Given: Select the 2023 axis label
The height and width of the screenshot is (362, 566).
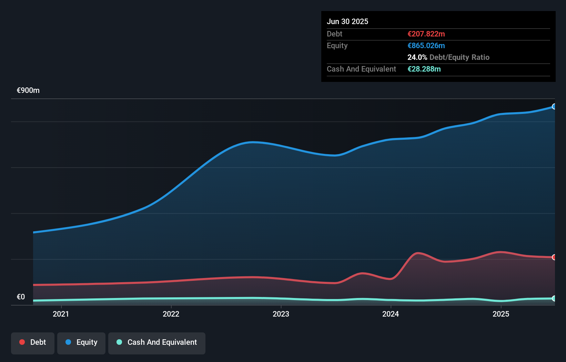Looking at the screenshot, I should pos(281,314).
